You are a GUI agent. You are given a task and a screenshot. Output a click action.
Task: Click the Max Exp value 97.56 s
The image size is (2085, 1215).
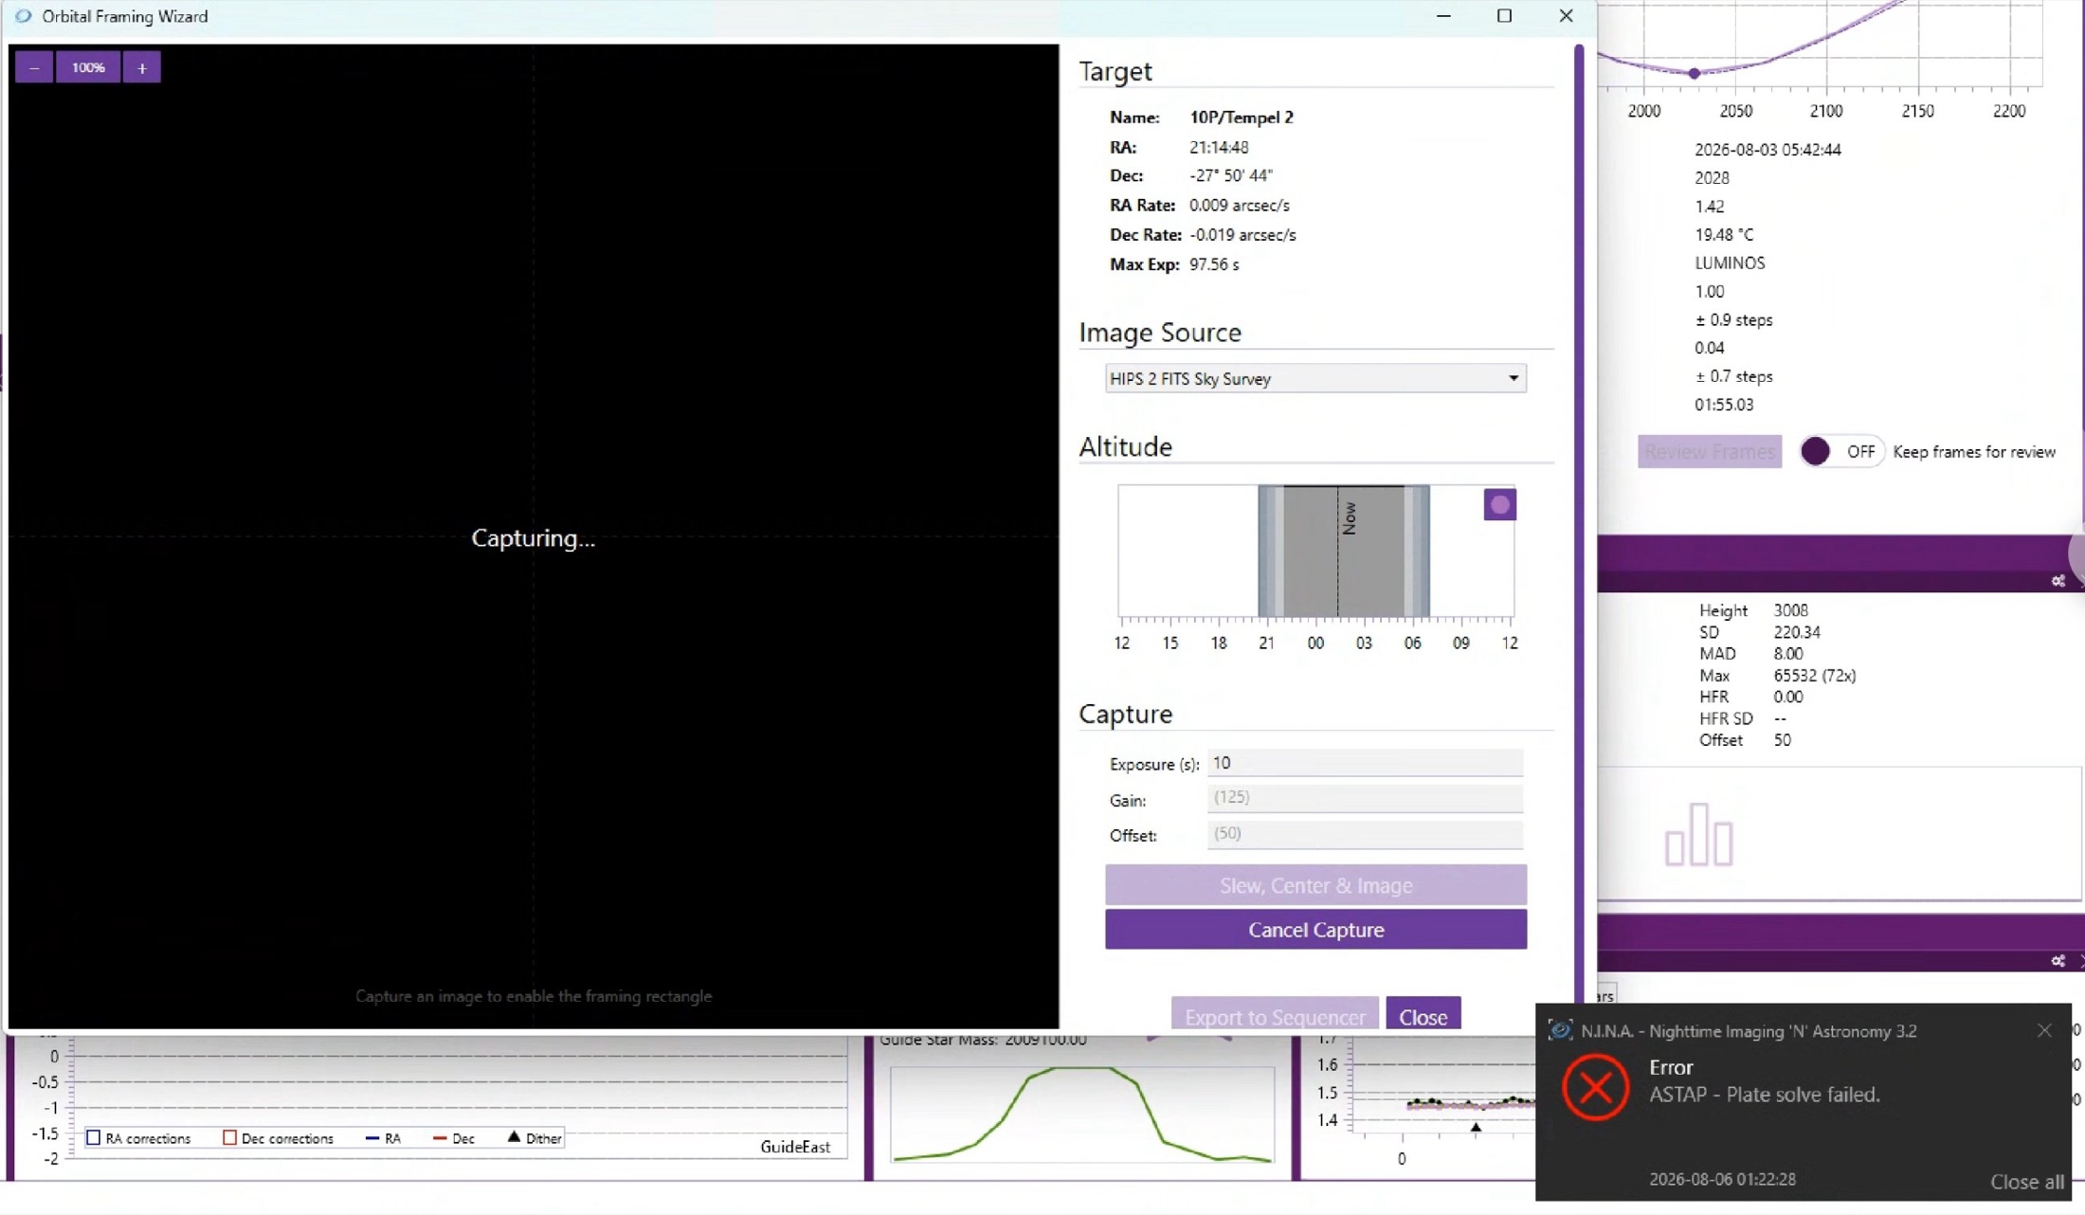click(x=1214, y=264)
